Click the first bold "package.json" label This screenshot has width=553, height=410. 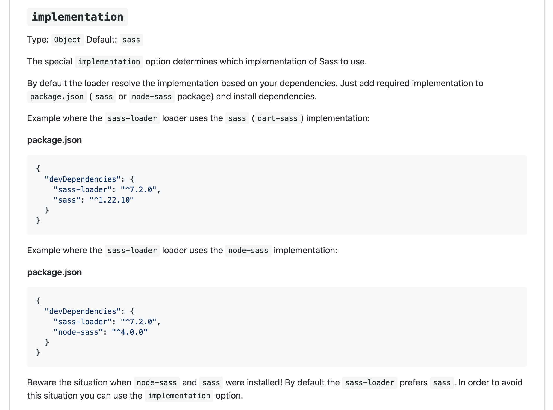point(54,140)
